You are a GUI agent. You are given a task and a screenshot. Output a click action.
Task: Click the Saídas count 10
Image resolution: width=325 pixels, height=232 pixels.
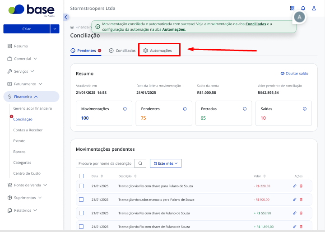pyautogui.click(x=263, y=118)
